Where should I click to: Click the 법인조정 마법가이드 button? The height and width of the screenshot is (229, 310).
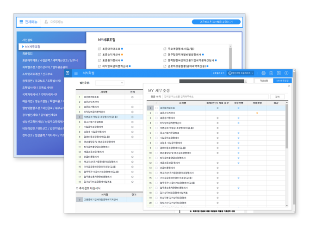[x=240, y=73]
